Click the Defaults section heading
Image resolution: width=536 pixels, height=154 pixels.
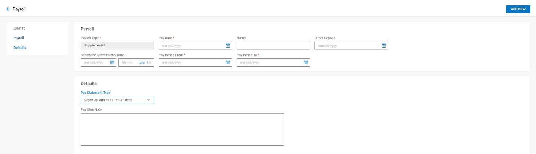click(x=89, y=84)
